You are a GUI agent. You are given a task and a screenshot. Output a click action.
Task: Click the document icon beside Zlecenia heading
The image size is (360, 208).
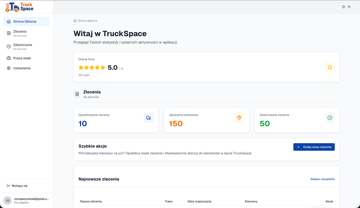(77, 94)
